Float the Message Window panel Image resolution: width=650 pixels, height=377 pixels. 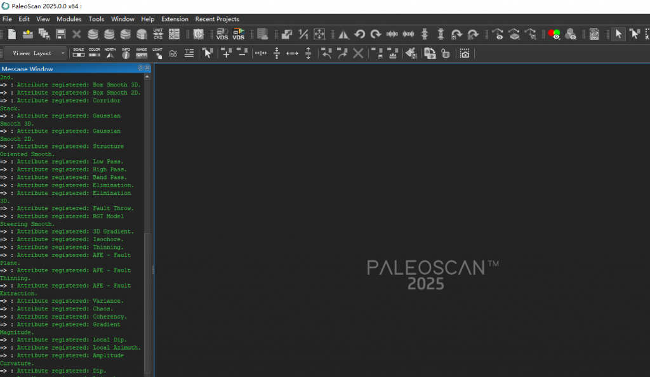coord(140,69)
